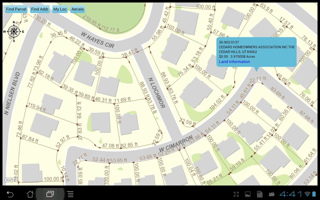
Task: Tap the 71.69 ft boundary label
Action: (122, 100)
